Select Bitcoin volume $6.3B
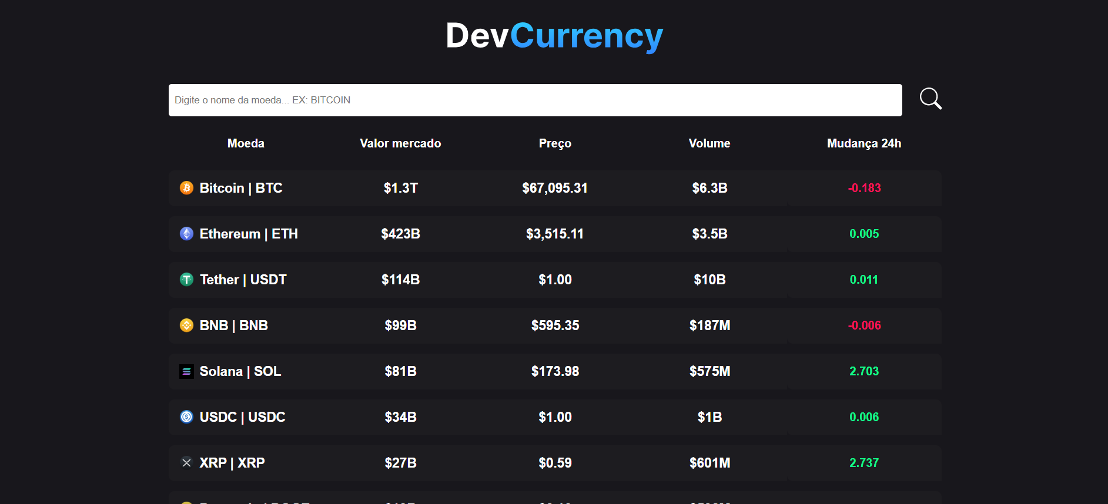 click(709, 188)
